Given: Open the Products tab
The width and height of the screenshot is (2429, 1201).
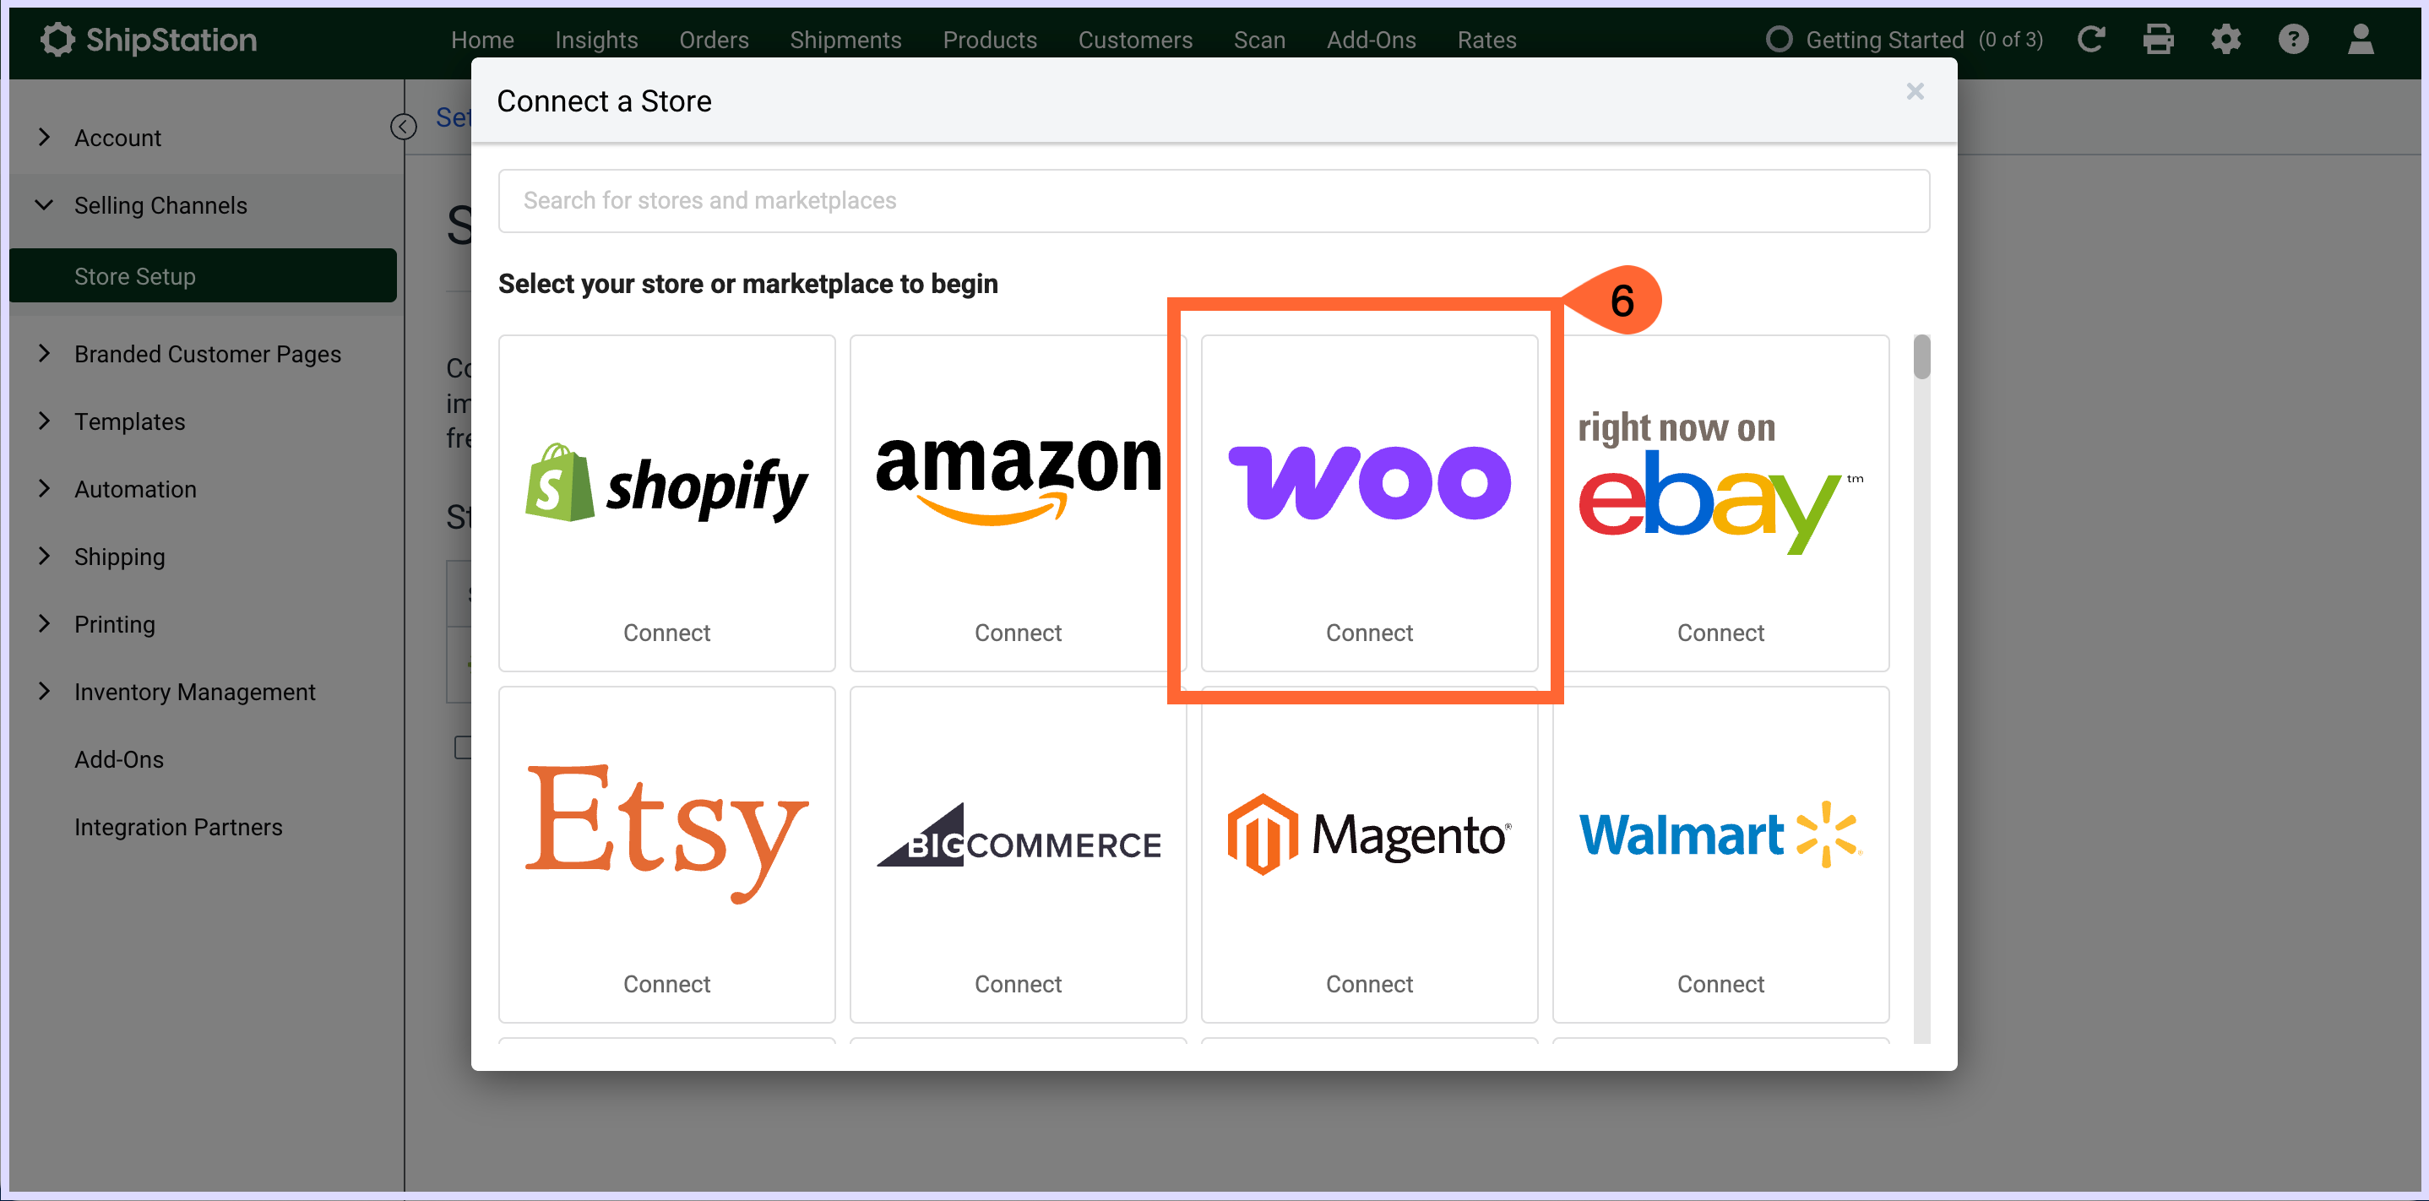Looking at the screenshot, I should click(x=989, y=40).
